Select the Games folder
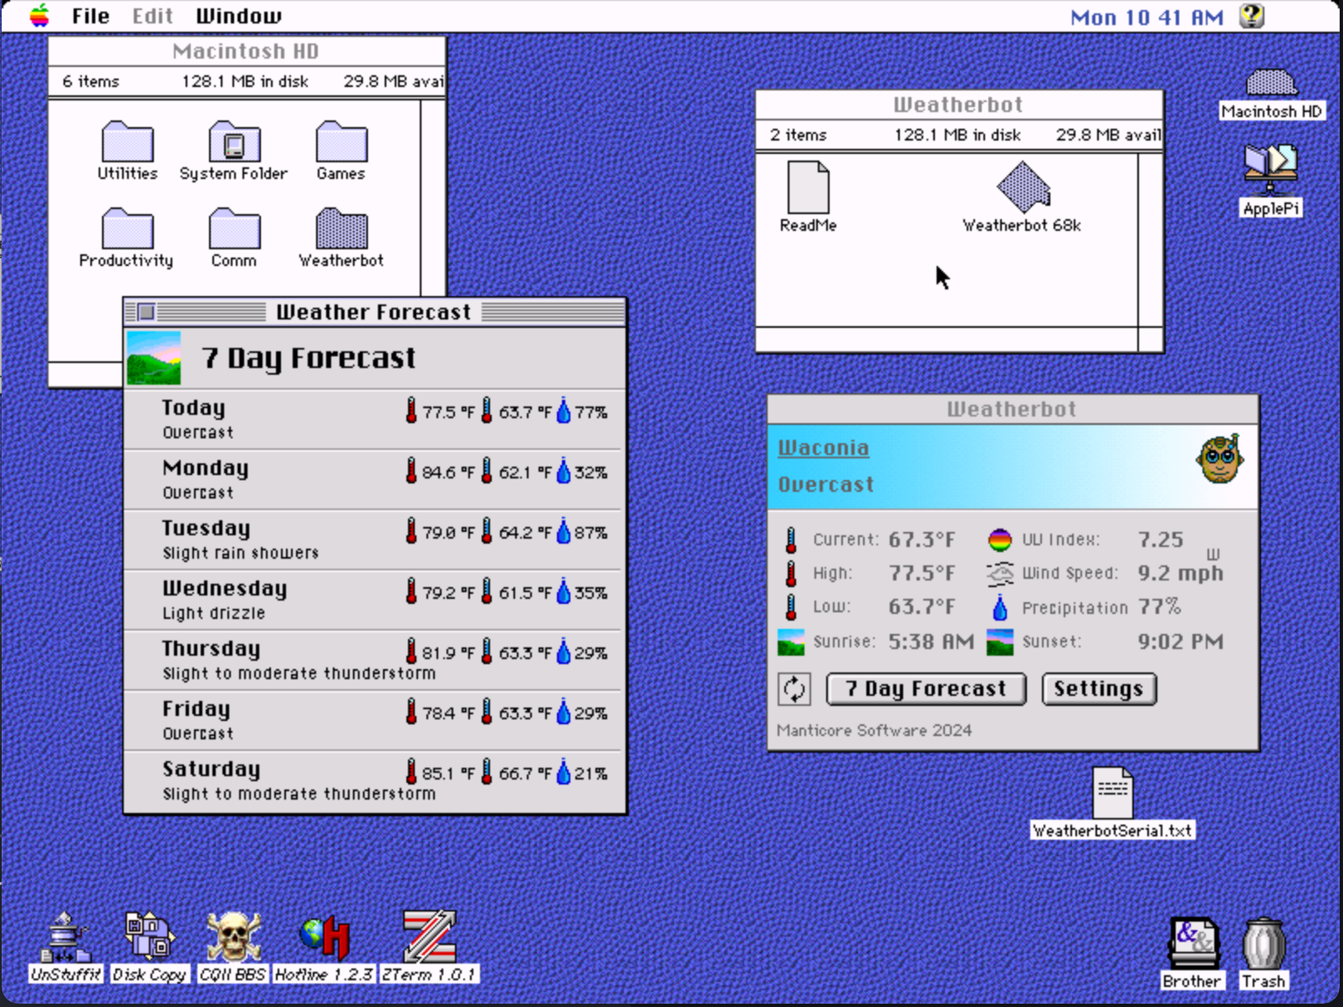The height and width of the screenshot is (1007, 1343). pyautogui.click(x=341, y=142)
